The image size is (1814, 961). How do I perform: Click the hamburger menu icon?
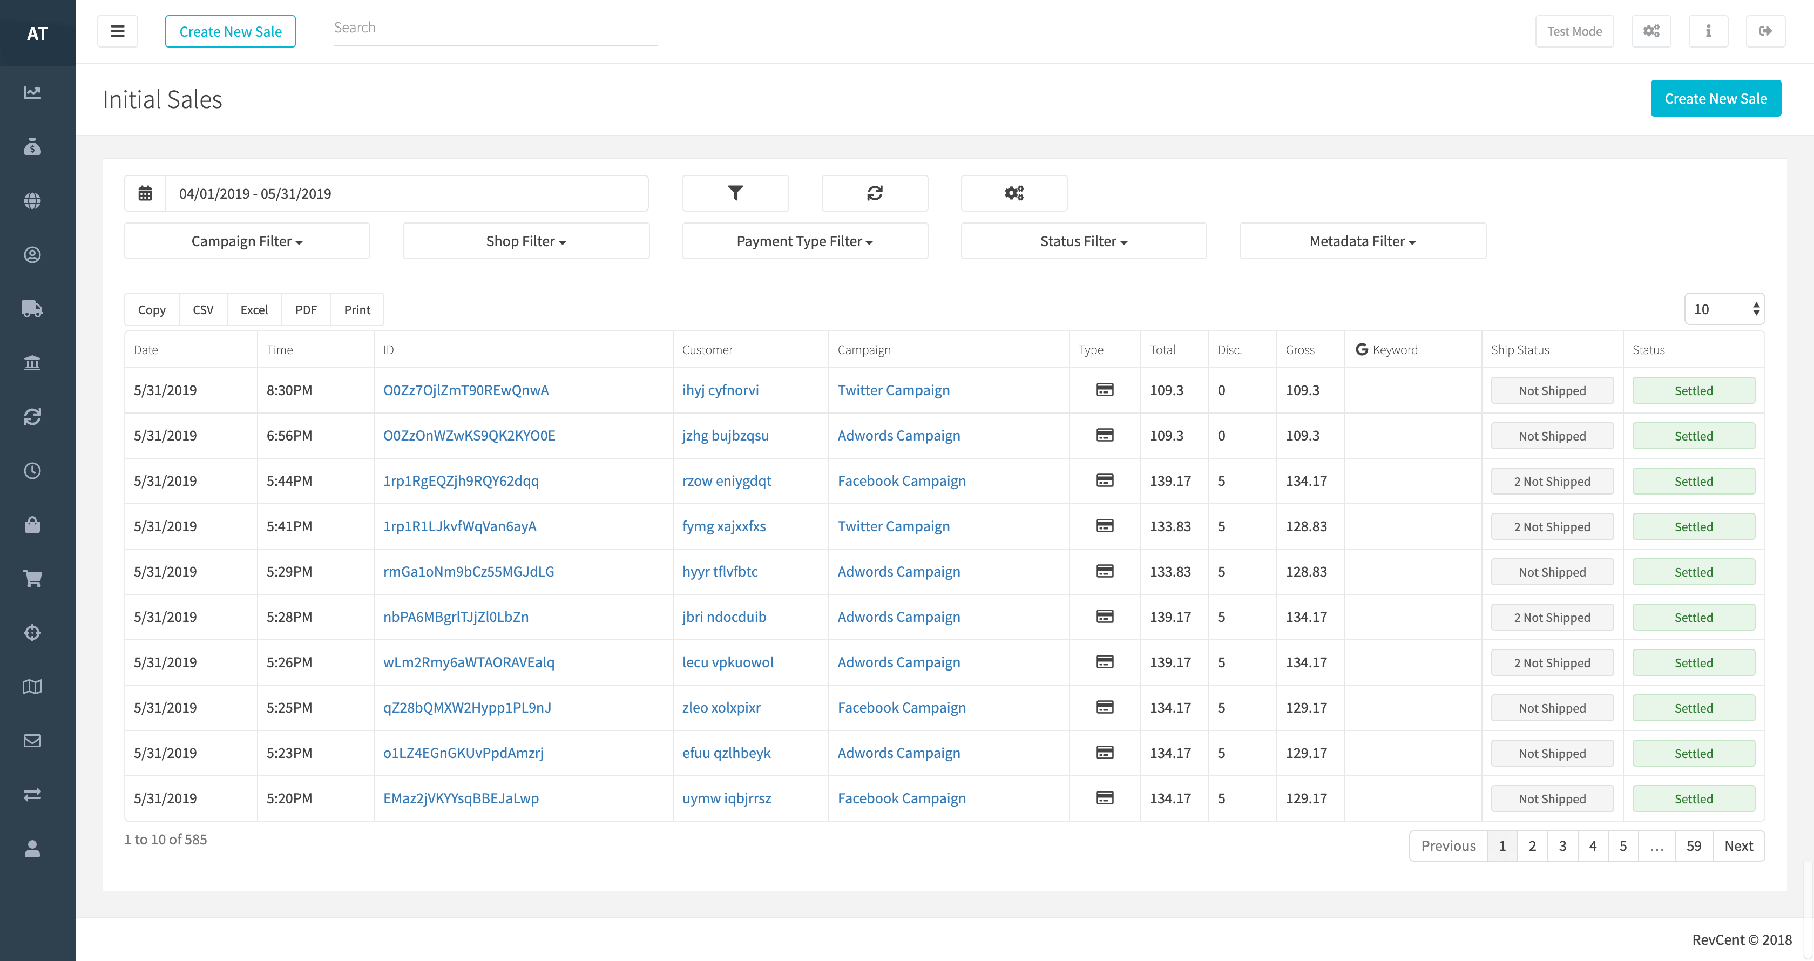[x=118, y=31]
